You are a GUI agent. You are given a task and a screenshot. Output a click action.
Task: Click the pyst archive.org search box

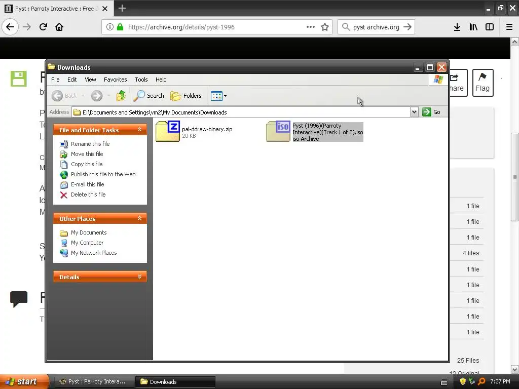pos(376,27)
